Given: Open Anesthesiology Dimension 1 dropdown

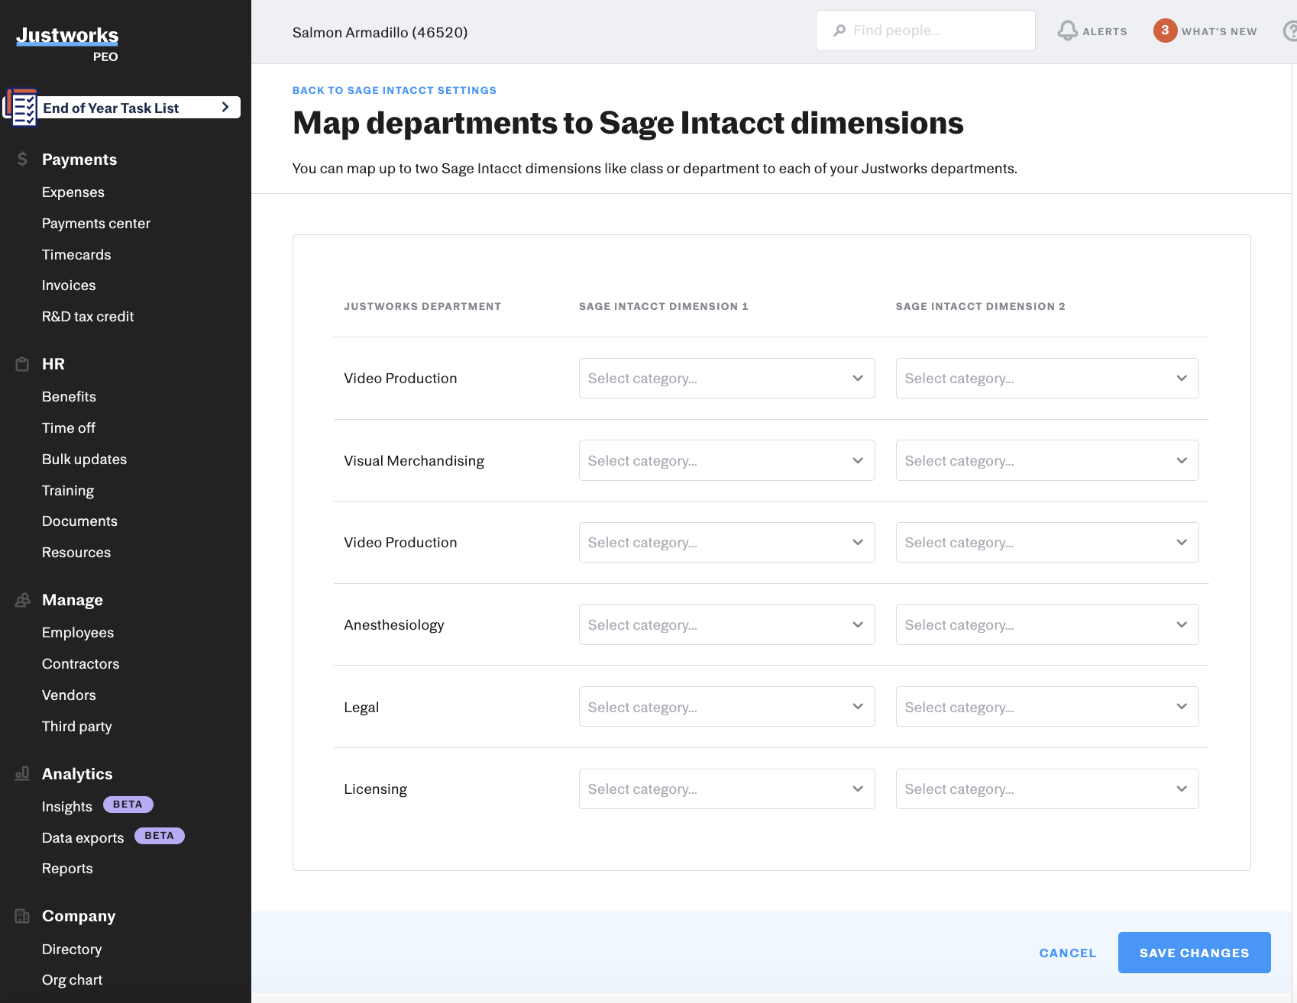Looking at the screenshot, I should point(726,624).
